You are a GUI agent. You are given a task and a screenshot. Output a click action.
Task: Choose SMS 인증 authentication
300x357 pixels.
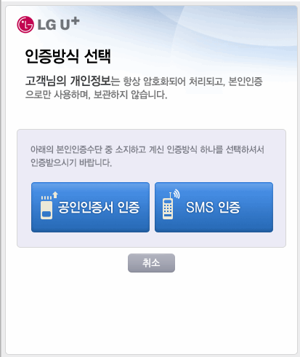tap(214, 207)
